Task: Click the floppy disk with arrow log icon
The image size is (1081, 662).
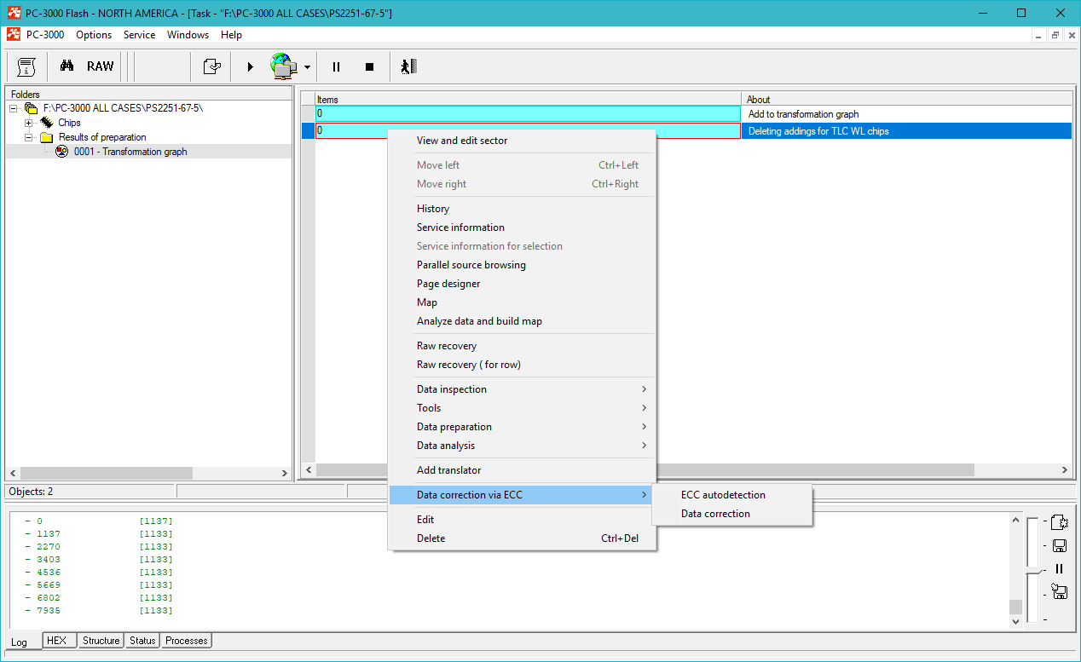Action: [x=1060, y=590]
